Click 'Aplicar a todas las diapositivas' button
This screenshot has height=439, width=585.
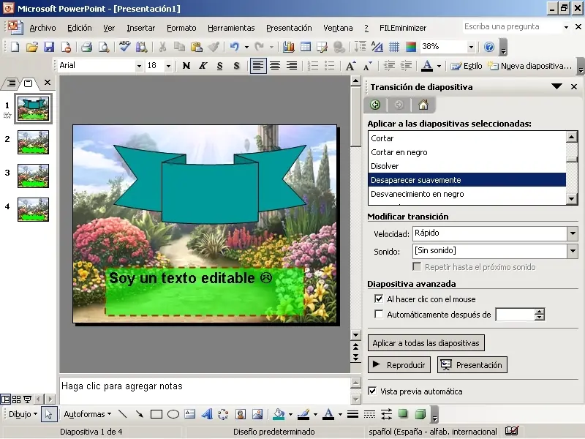(x=426, y=343)
